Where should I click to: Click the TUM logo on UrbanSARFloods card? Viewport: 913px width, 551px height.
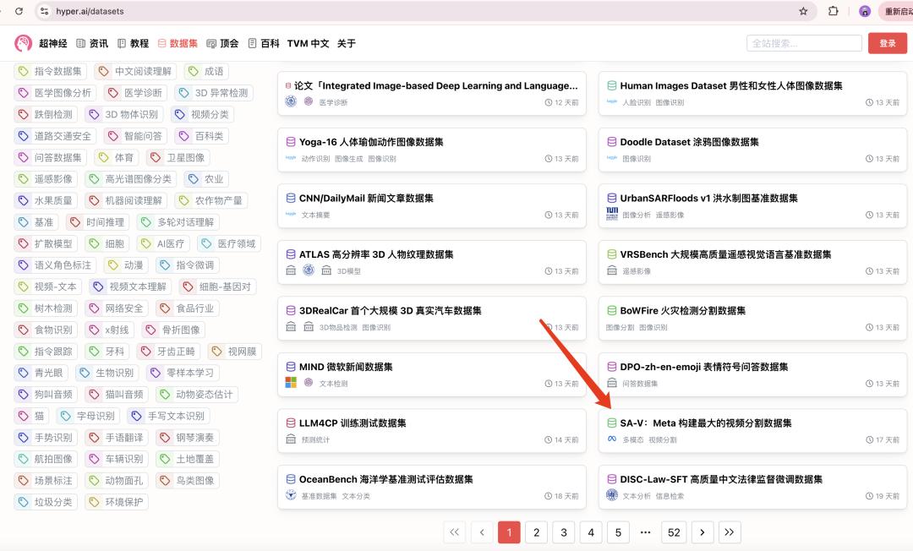click(612, 214)
